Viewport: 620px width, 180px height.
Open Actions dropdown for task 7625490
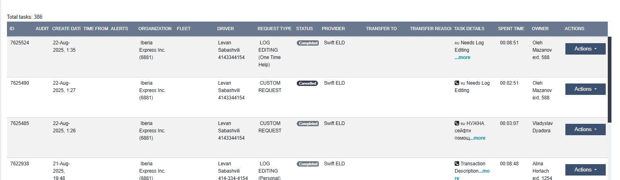[585, 89]
